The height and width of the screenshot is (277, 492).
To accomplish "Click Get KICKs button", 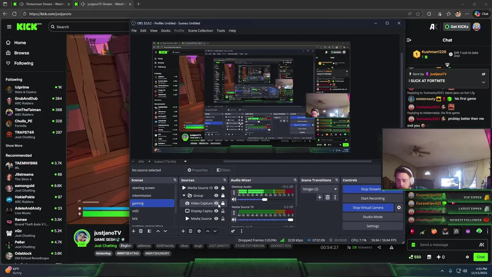I will click(456, 27).
